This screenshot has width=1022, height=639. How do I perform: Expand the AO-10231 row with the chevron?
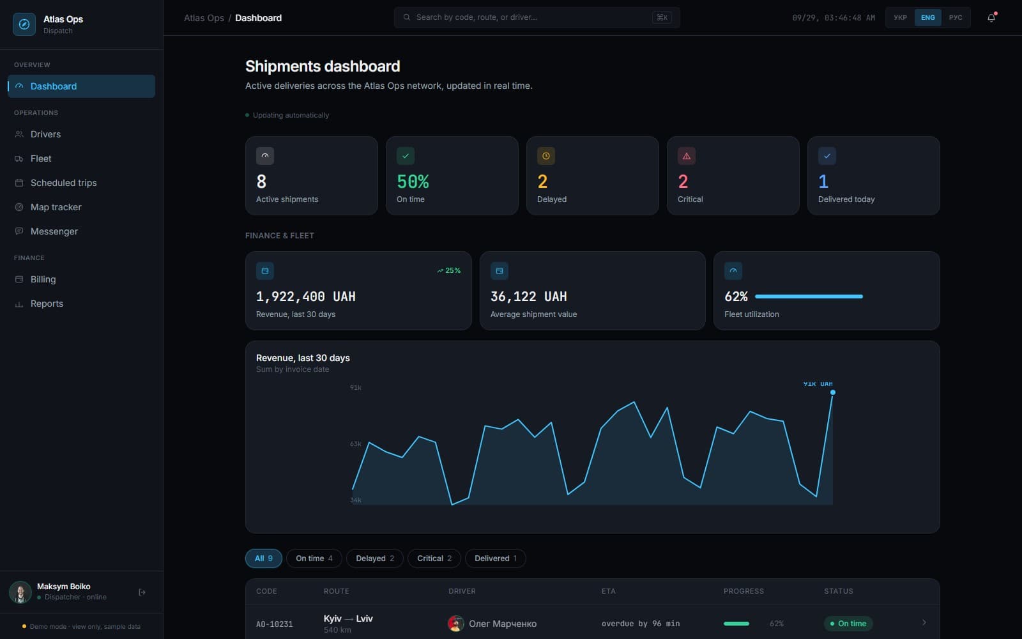(924, 622)
